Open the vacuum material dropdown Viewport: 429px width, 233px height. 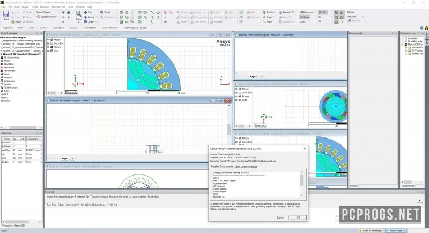pos(355,17)
